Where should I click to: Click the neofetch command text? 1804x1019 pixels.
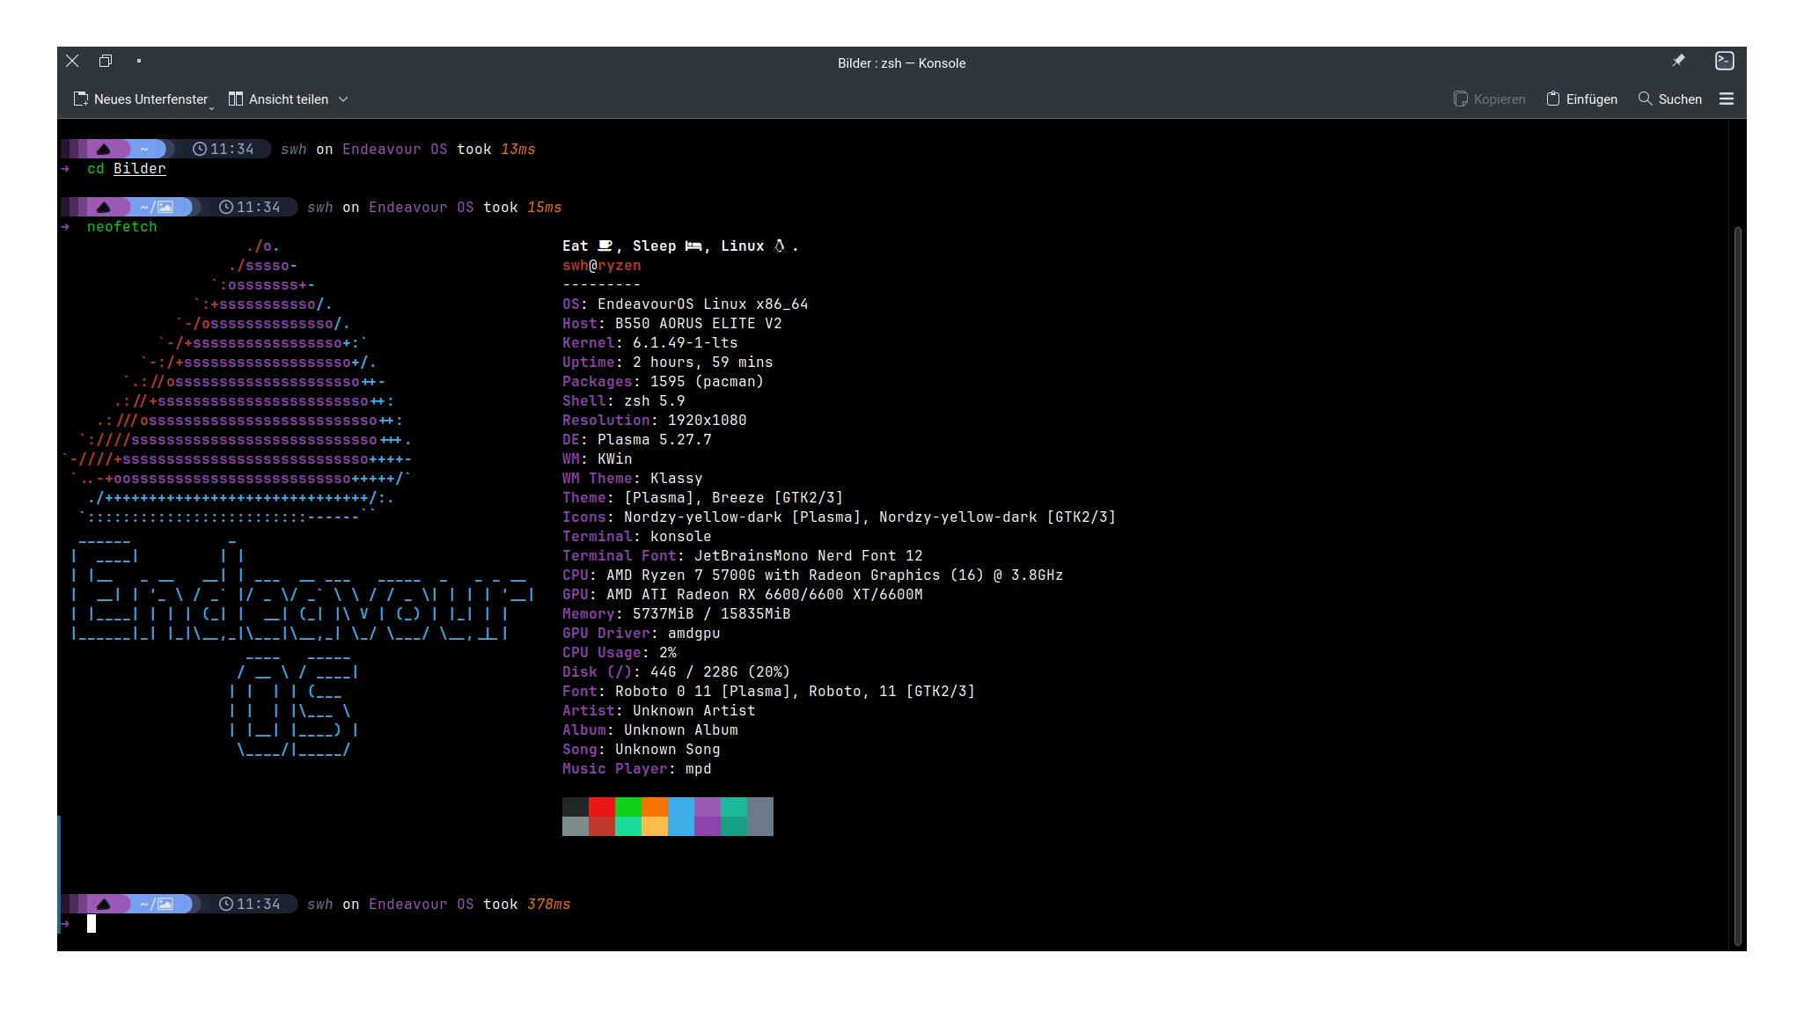click(122, 227)
